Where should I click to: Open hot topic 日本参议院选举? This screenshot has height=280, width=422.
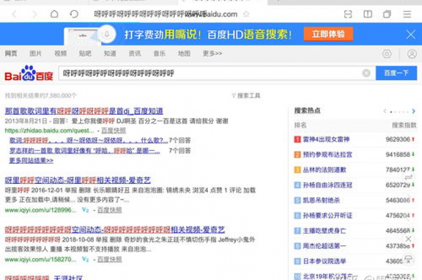pyautogui.click(x=325, y=261)
